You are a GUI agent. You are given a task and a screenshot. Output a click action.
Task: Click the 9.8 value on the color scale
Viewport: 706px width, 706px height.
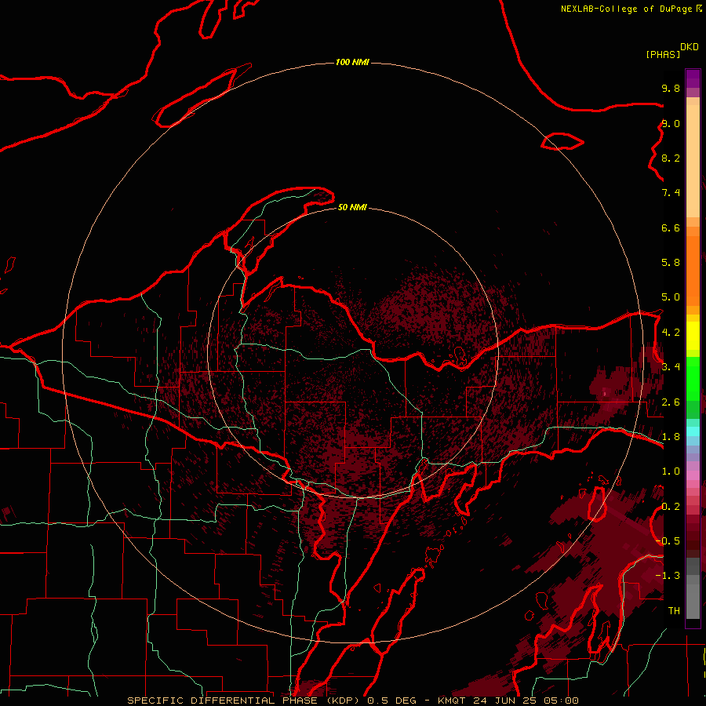coord(671,88)
